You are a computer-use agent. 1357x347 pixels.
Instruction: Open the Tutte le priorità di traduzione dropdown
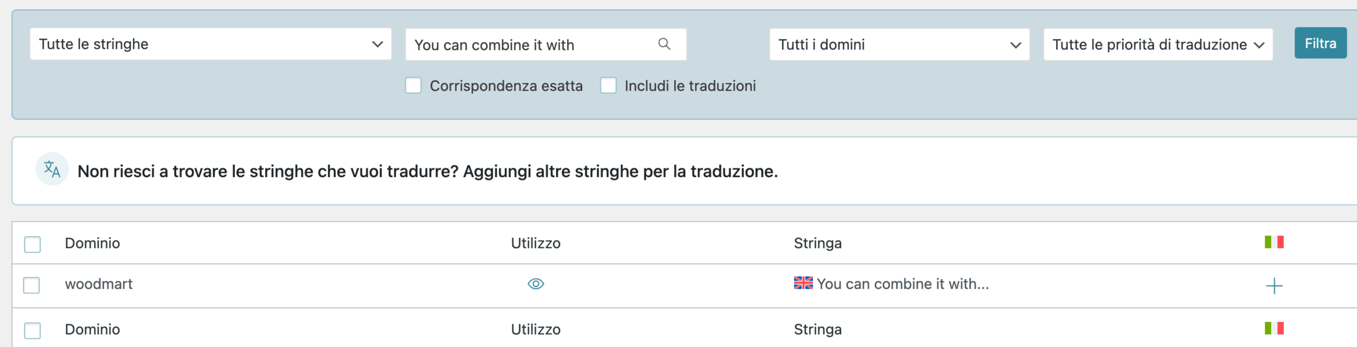(1158, 45)
